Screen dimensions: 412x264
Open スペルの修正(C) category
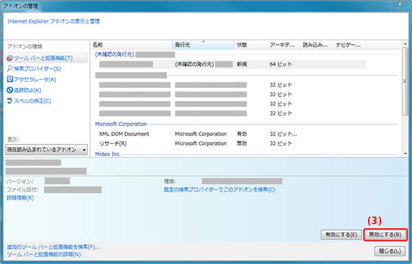click(32, 101)
